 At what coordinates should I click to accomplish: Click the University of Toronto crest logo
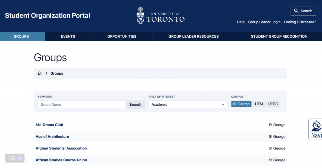point(141,16)
